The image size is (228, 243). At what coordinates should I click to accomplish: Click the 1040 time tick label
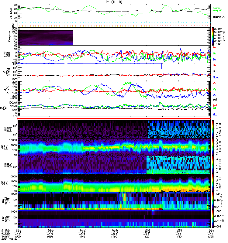click(x=82, y=237)
